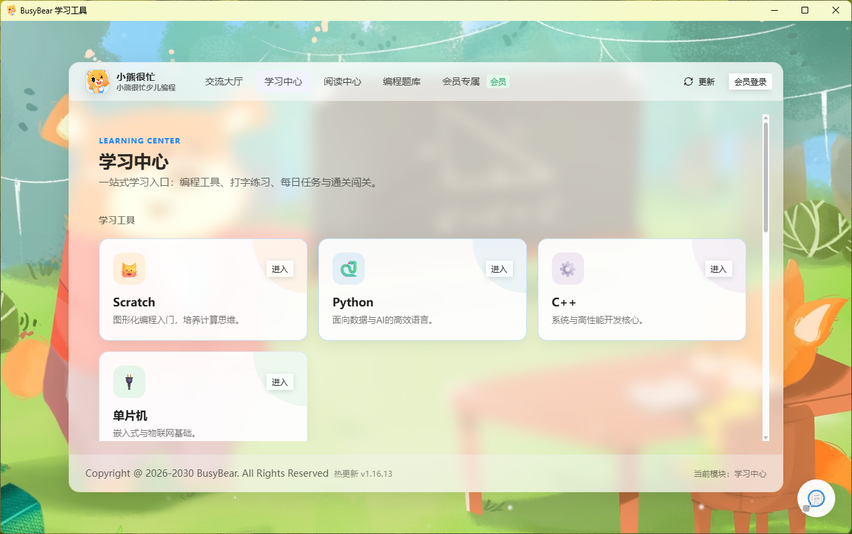Image resolution: width=852 pixels, height=534 pixels.
Task: Click 进入 on the Python card
Action: pos(499,269)
